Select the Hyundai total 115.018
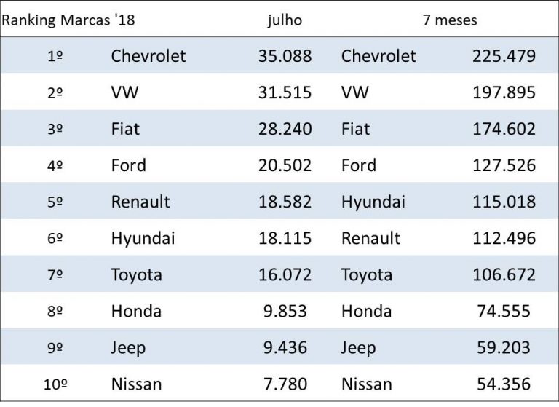 [504, 202]
